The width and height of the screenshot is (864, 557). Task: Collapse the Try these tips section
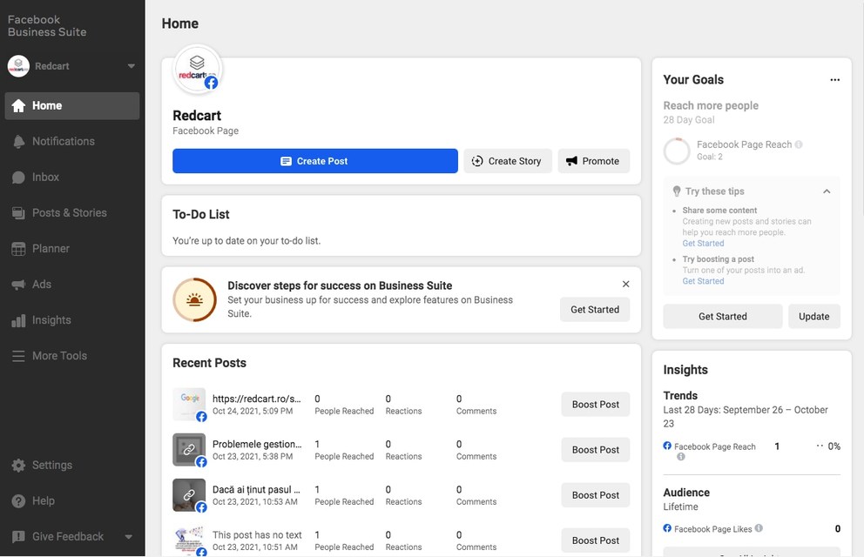pyautogui.click(x=827, y=191)
